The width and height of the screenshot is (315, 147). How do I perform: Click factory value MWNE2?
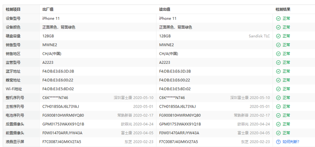(x=50, y=45)
